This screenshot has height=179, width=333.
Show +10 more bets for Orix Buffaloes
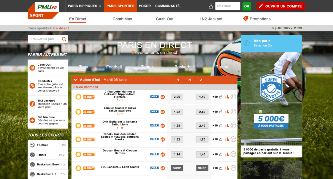[215, 125]
